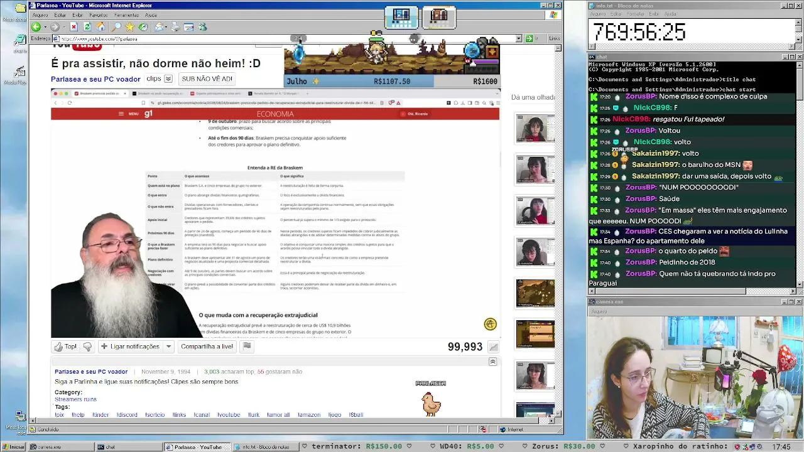The image size is (804, 452).
Task: Click the Home icon in IE toolbar
Action: coord(100,27)
